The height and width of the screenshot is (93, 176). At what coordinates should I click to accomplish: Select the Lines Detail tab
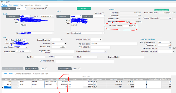(x=8, y=73)
